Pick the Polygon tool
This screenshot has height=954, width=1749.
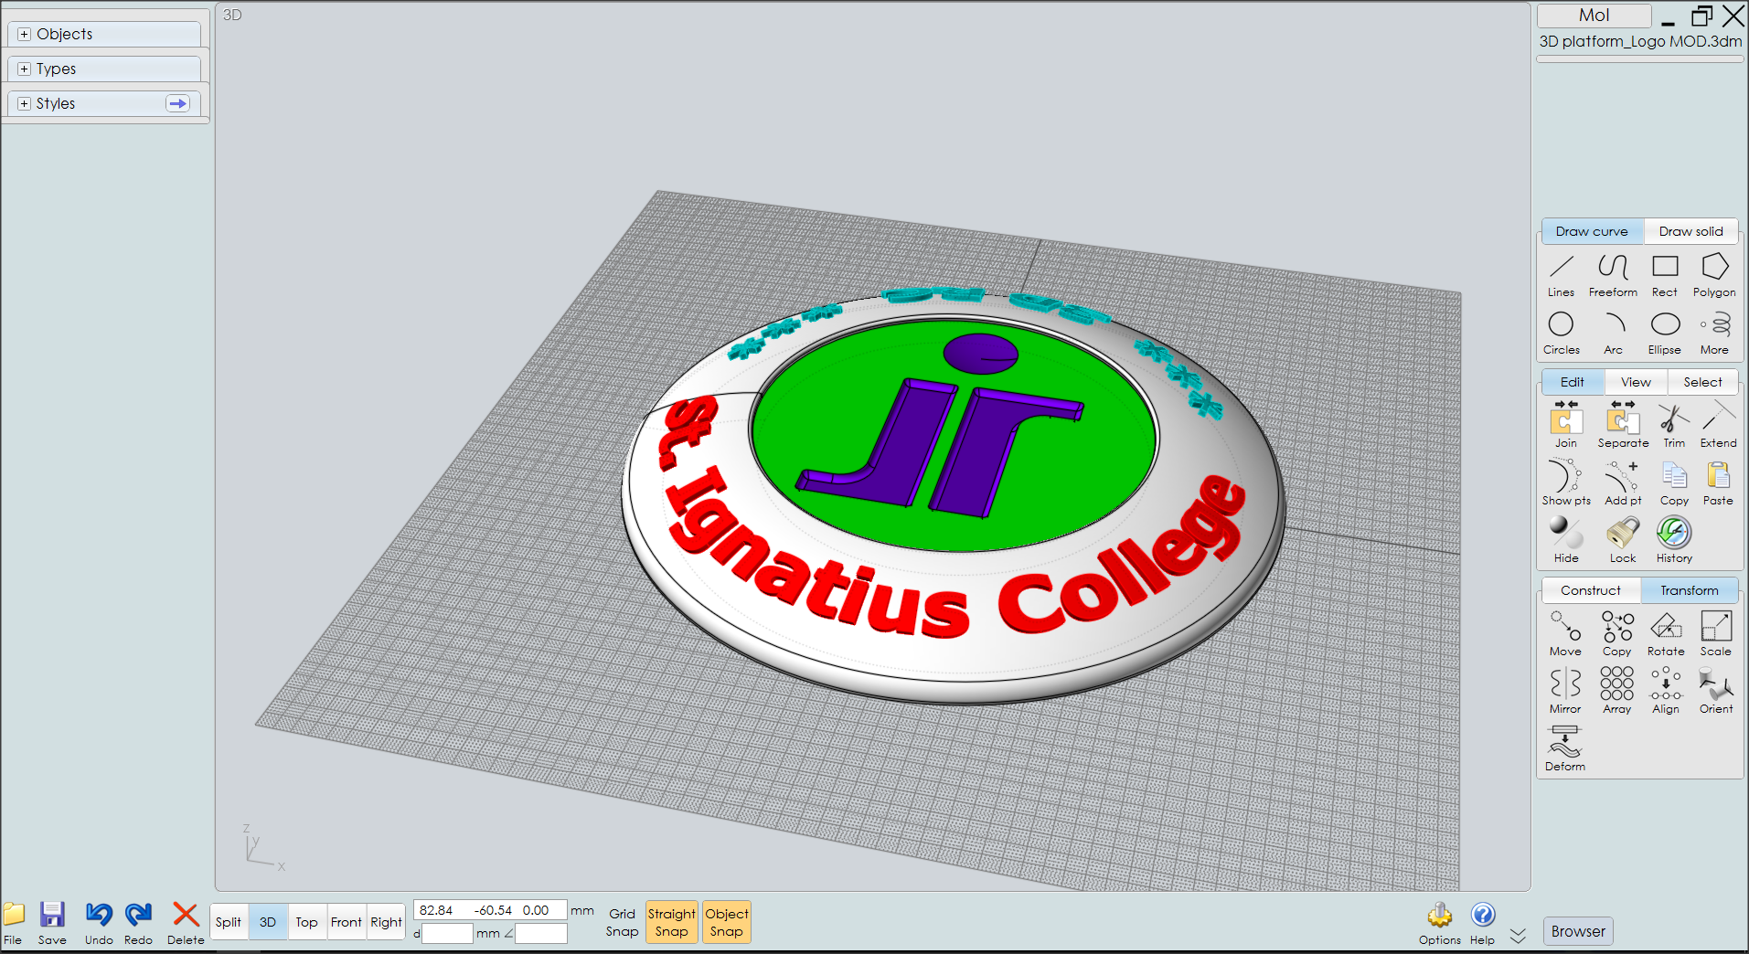tap(1714, 275)
